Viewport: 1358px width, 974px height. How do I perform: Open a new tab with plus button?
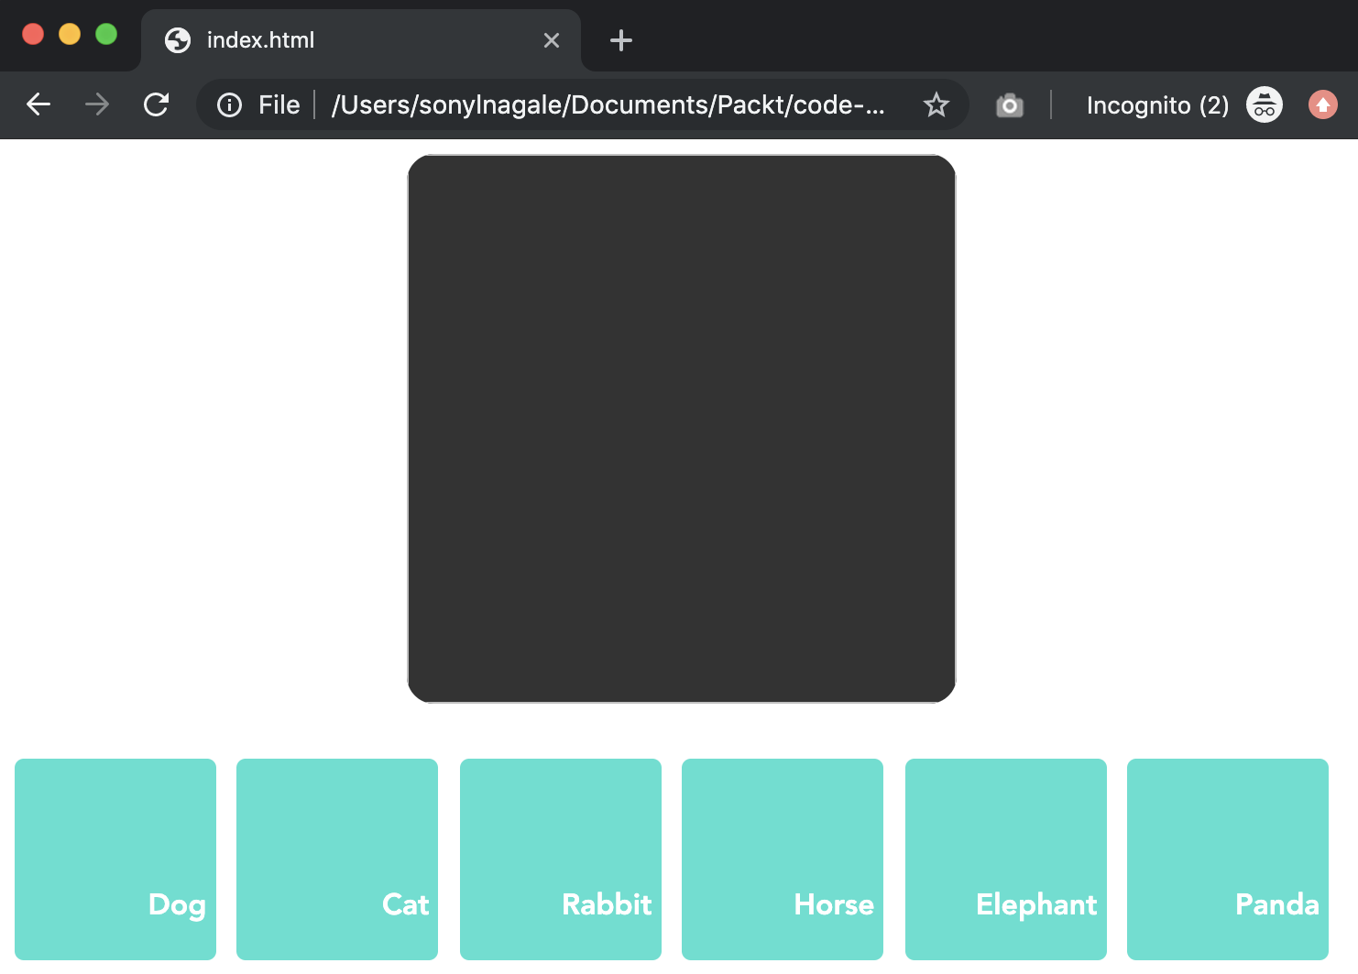pyautogui.click(x=620, y=40)
